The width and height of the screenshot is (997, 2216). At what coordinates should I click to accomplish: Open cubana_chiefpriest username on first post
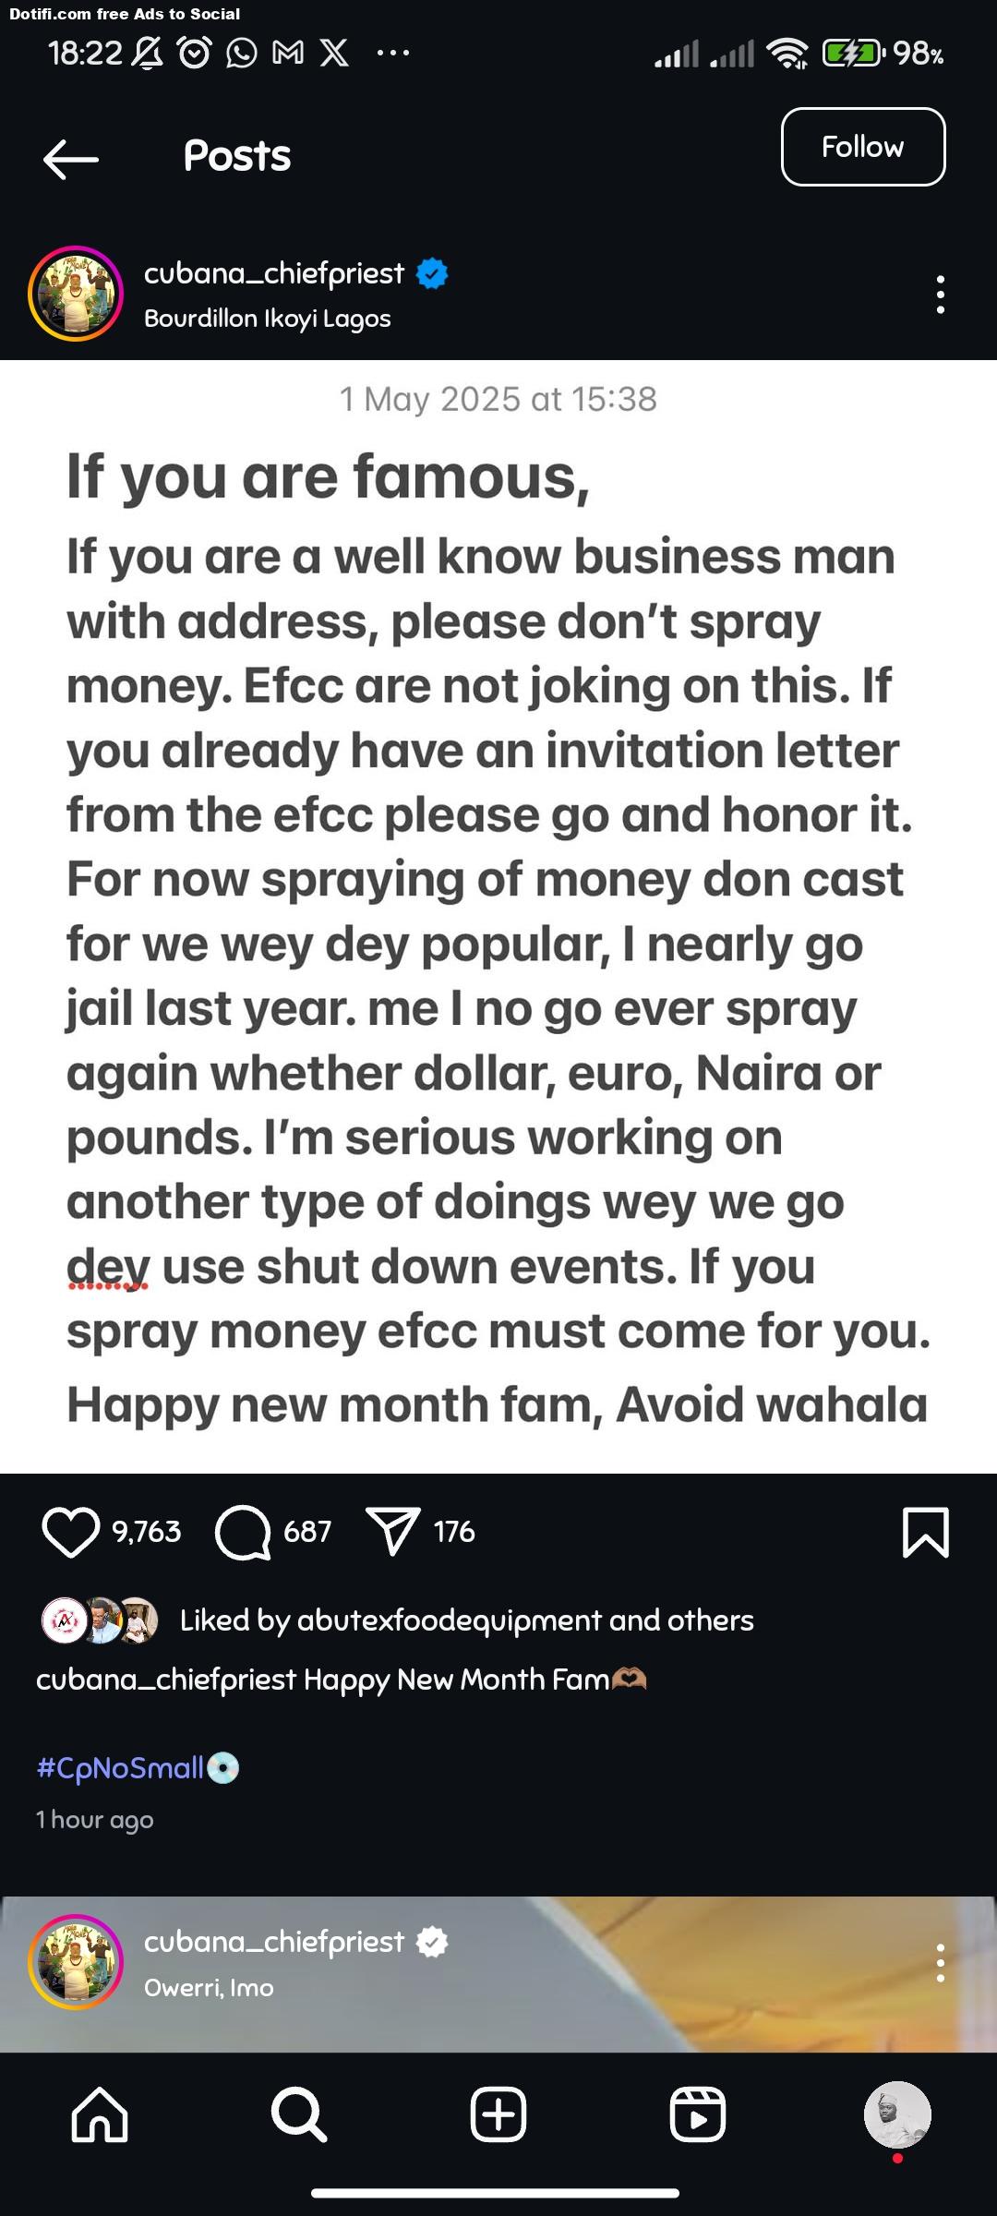[274, 273]
